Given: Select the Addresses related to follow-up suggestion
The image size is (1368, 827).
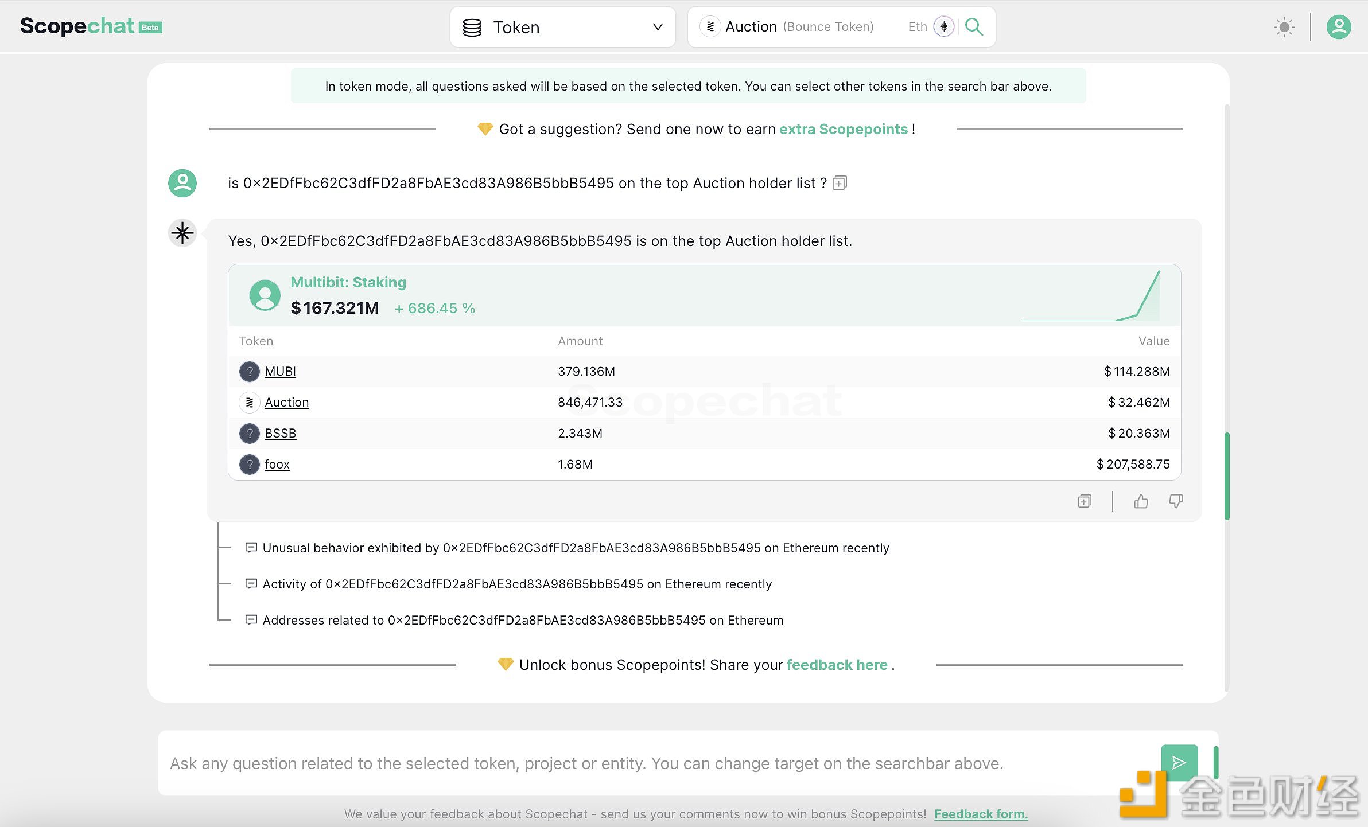Looking at the screenshot, I should [x=523, y=620].
